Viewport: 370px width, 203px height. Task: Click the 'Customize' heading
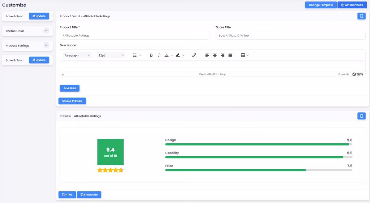[14, 5]
